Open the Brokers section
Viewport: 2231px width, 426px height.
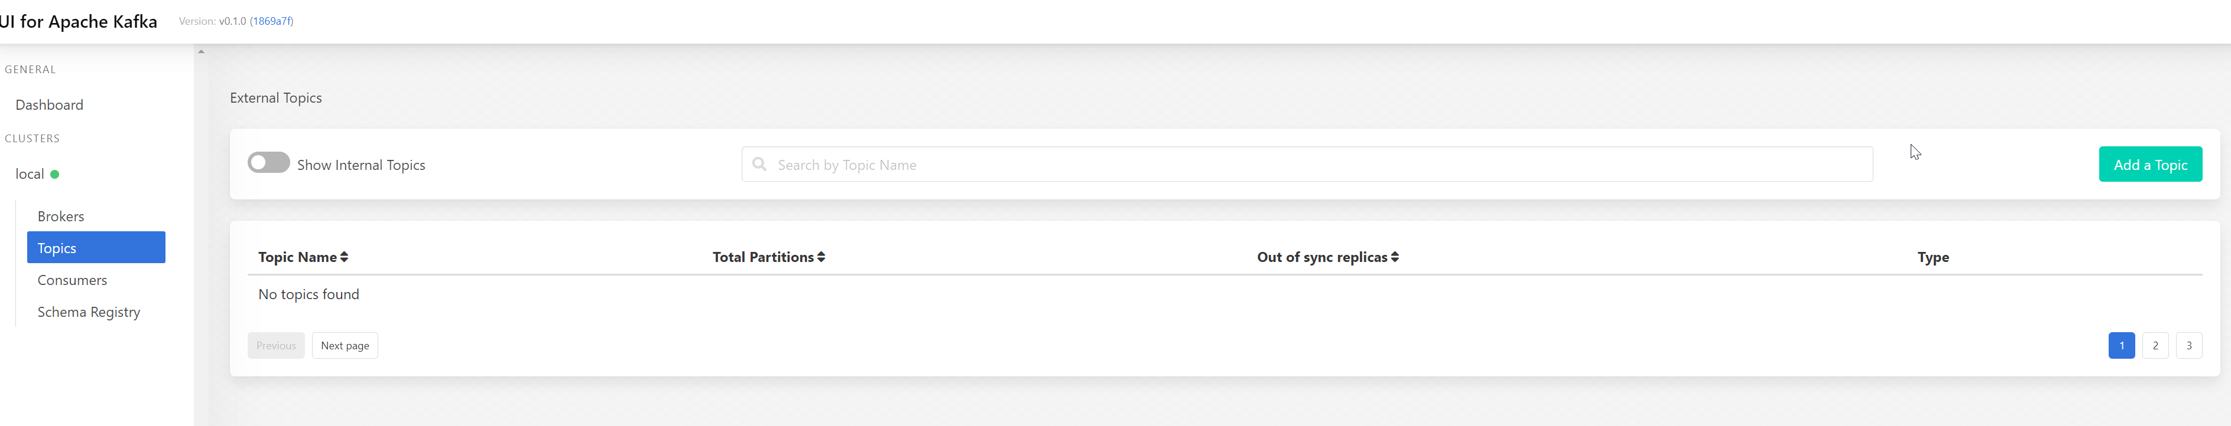[61, 216]
